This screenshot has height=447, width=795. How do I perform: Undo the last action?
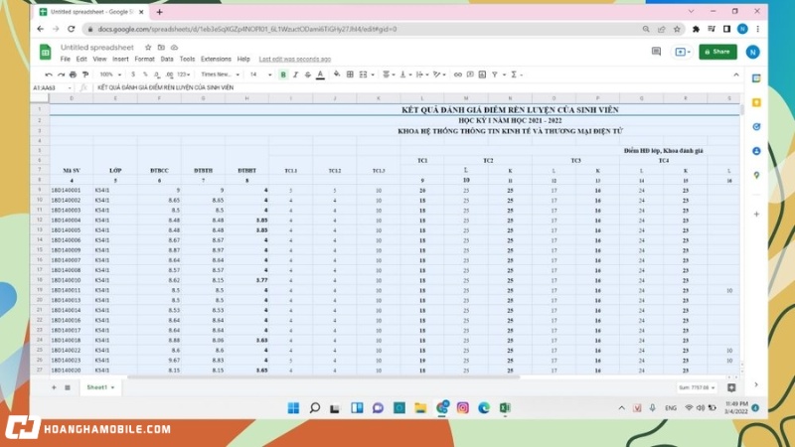coord(49,74)
